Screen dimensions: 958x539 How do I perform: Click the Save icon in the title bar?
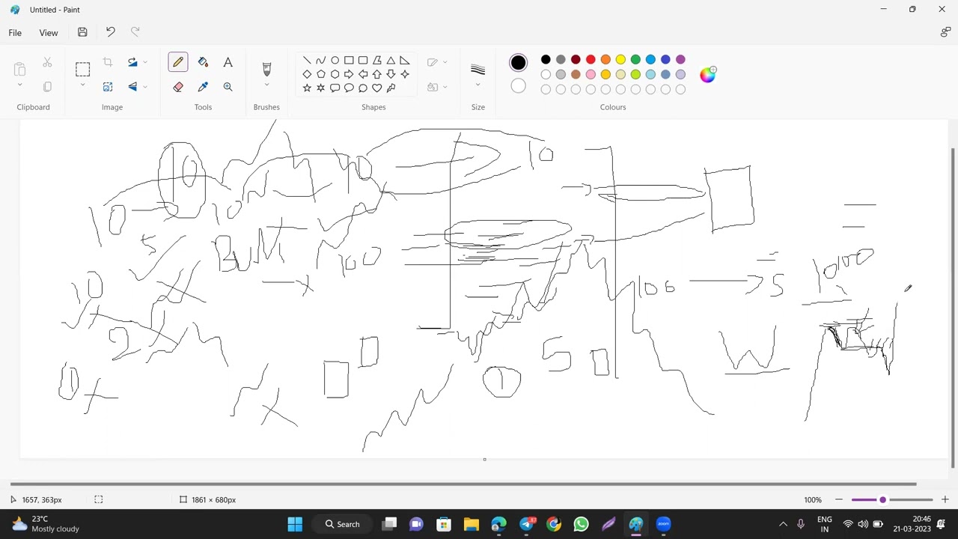point(82,32)
